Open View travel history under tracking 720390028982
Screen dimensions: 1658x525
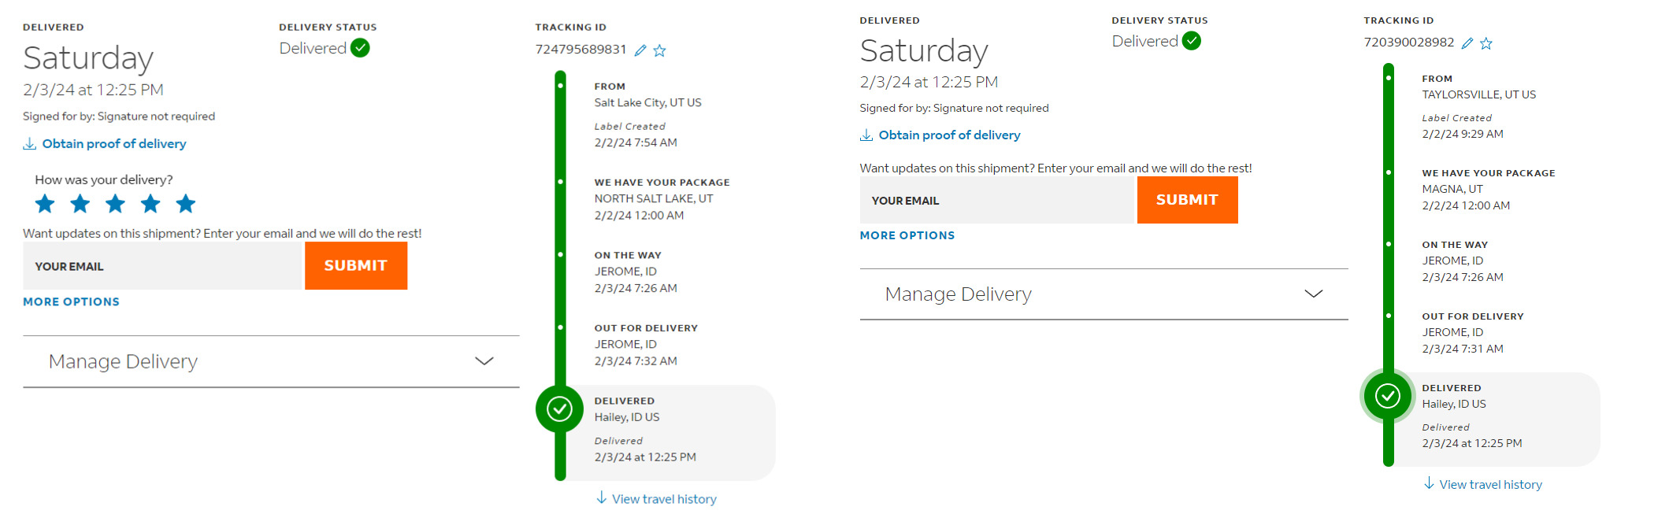1484,485
